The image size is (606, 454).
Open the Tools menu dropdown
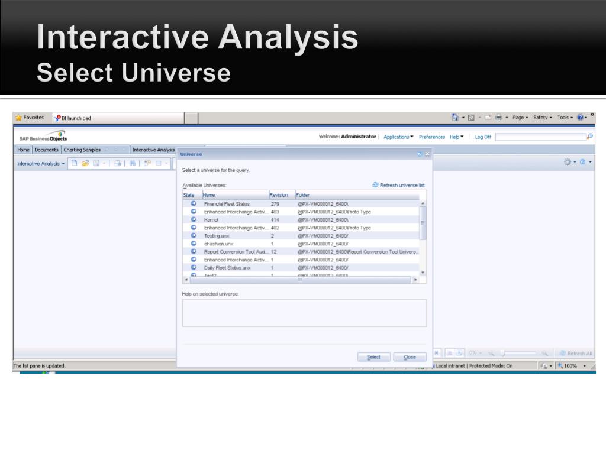coord(565,118)
